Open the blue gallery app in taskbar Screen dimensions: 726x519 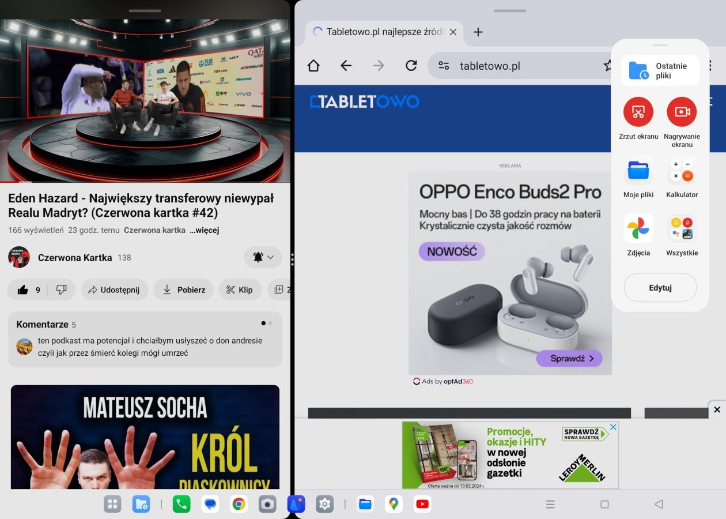point(296,505)
